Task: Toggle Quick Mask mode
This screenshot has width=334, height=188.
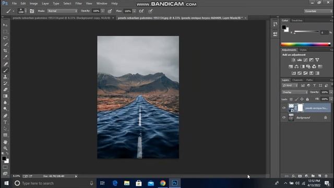Action: [5, 167]
